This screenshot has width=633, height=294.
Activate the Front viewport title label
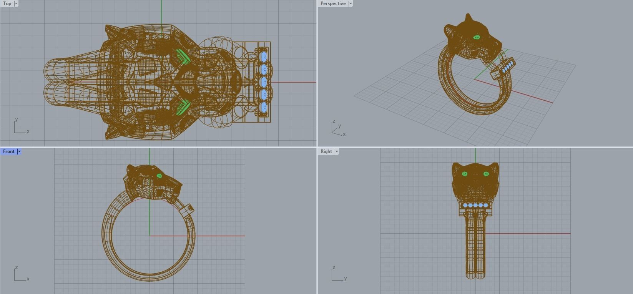9,151
